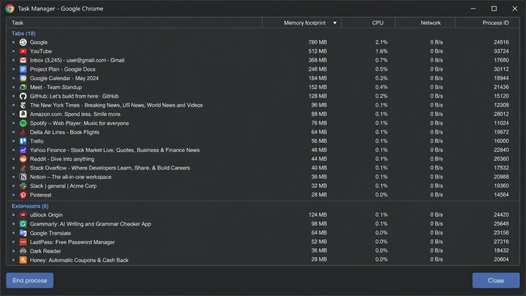
Task: Select the Spotify Web Player row title
Action: pos(79,123)
